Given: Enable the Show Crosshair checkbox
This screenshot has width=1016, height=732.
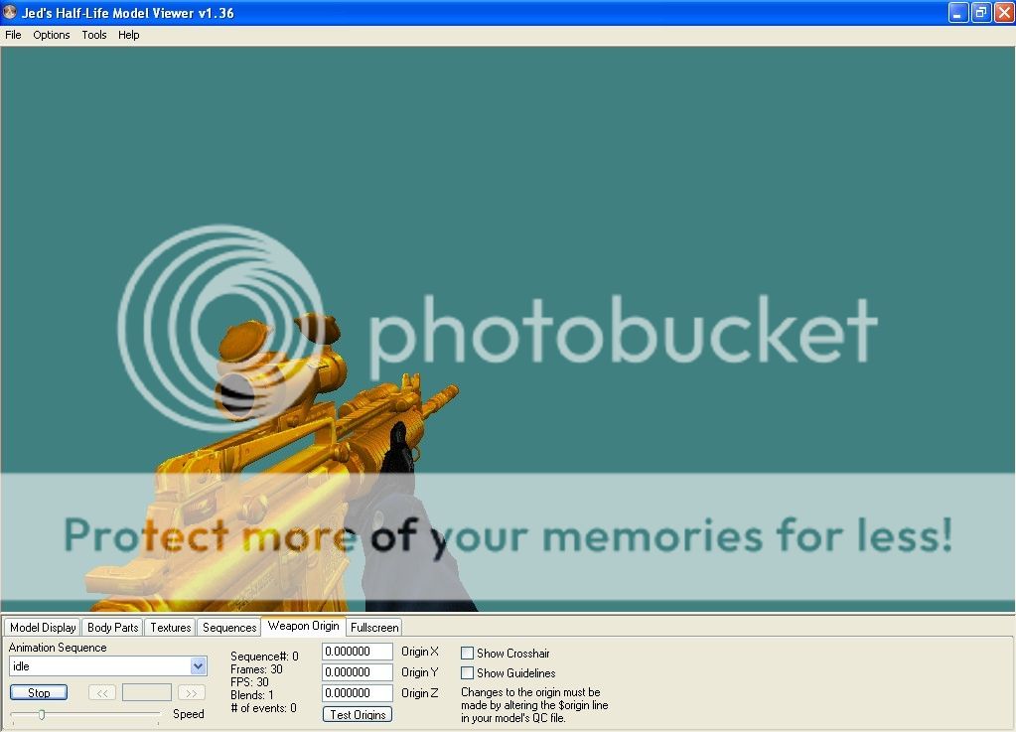Looking at the screenshot, I should click(467, 654).
